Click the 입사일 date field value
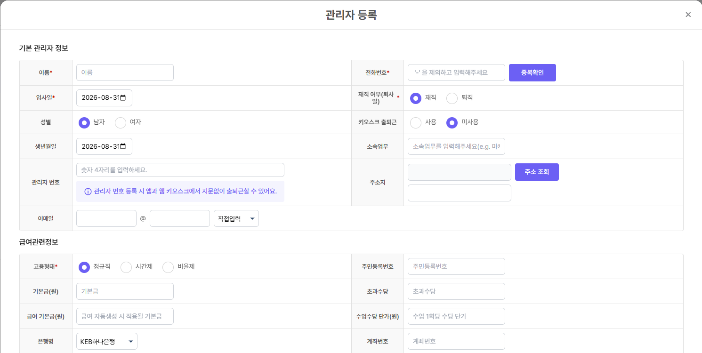Screen dimensions: 702x353 [x=100, y=98]
